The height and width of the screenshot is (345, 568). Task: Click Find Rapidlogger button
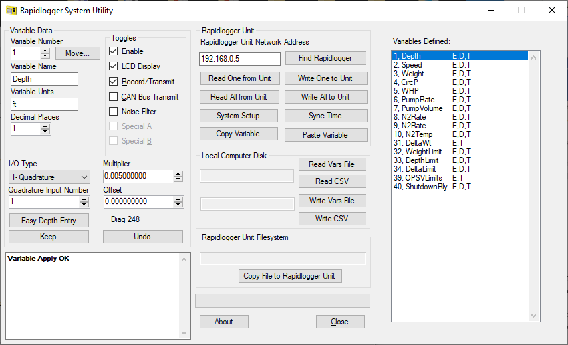point(325,58)
